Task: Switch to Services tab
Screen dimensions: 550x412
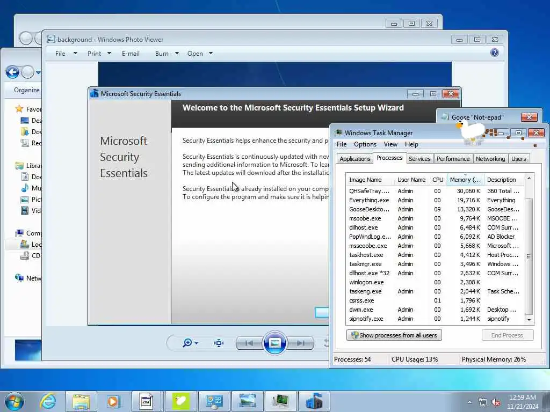Action: [x=419, y=159]
